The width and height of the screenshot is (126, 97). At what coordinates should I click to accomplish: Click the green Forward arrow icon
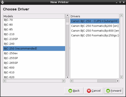(108, 91)
